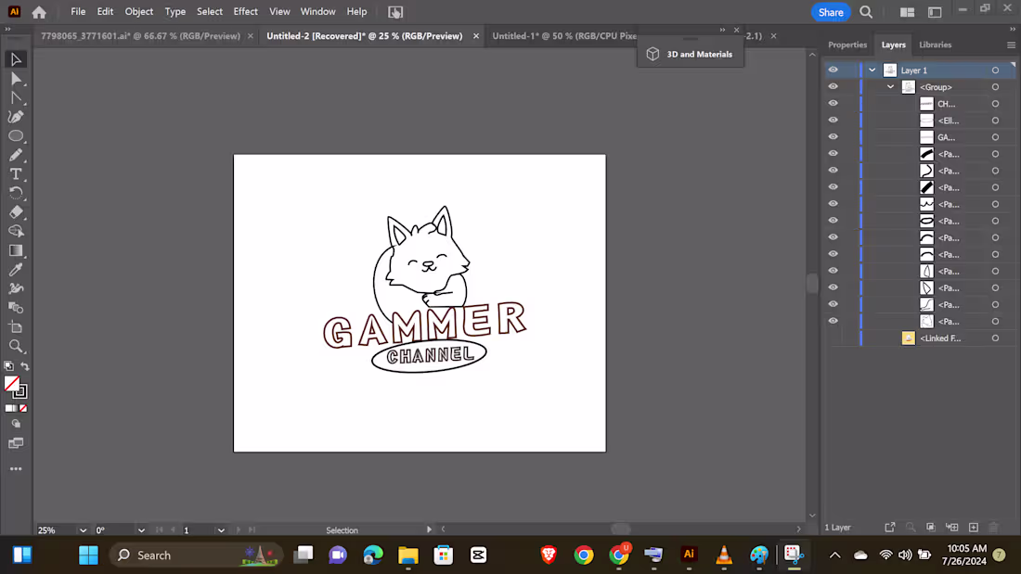Select the Symbol Sprayer tool
The height and width of the screenshot is (574, 1021).
pos(16,288)
